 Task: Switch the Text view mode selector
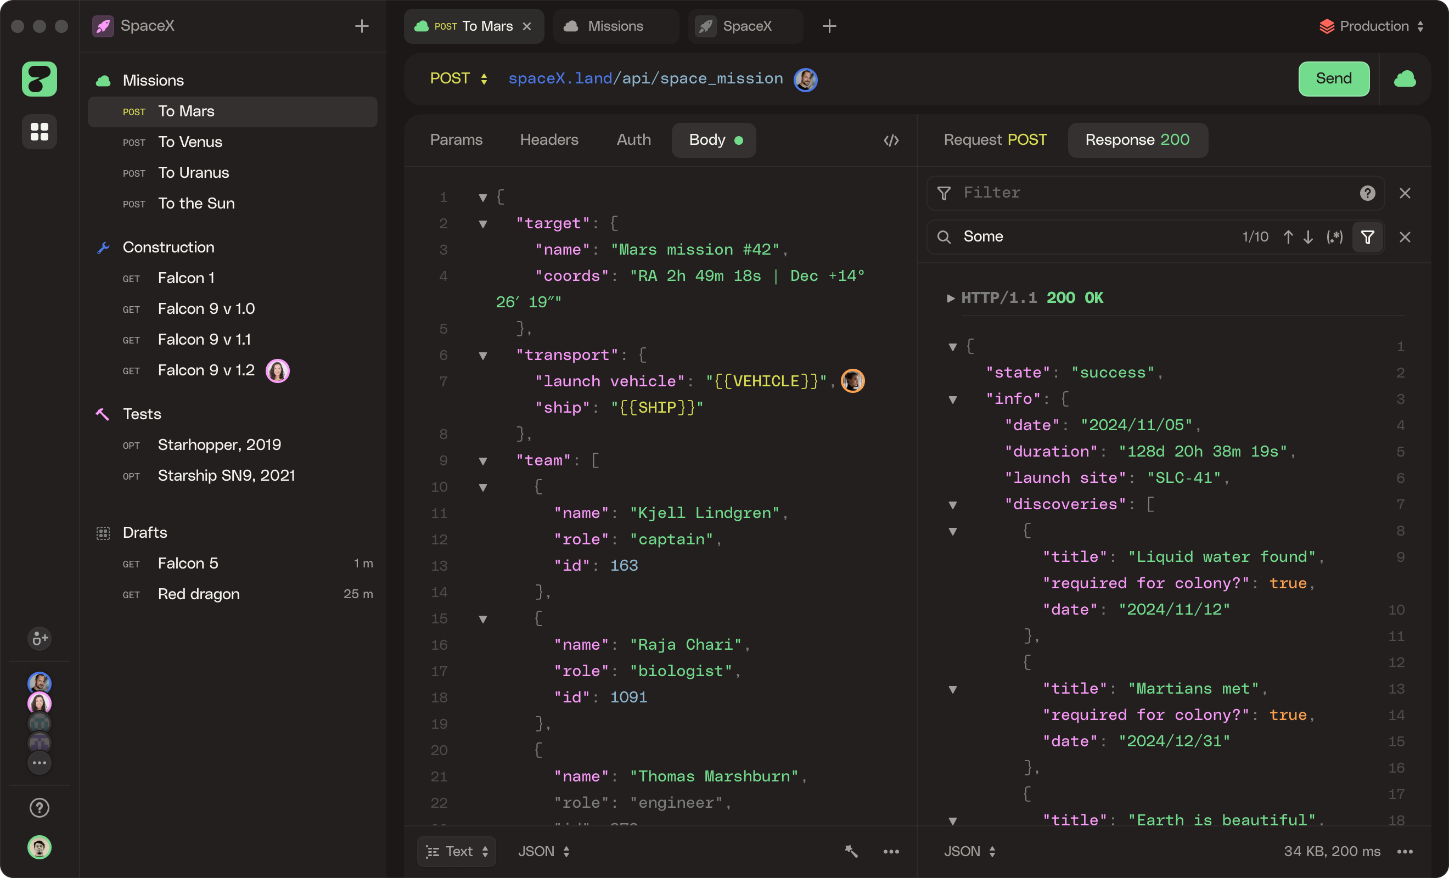click(457, 851)
